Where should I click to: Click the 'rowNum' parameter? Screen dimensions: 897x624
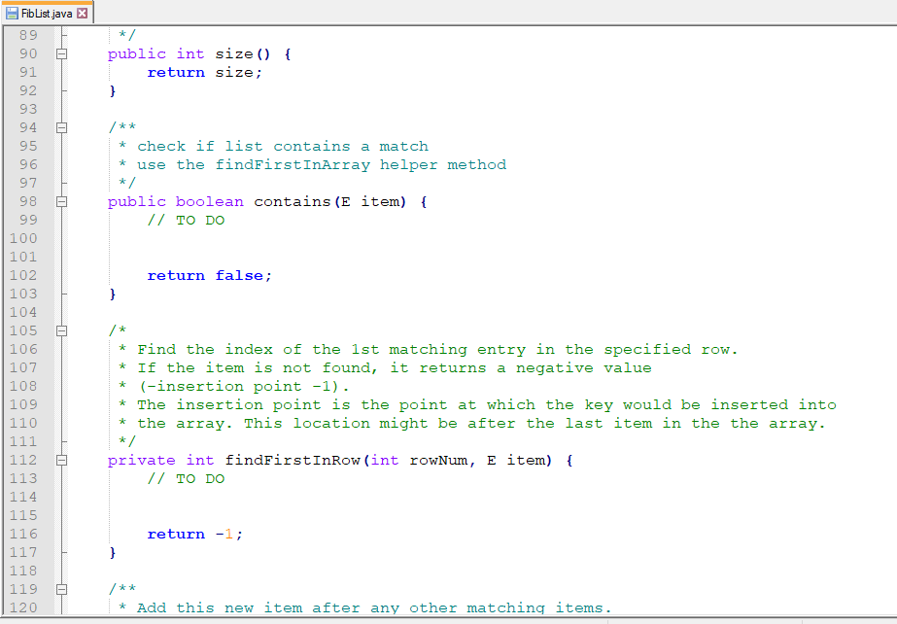click(x=438, y=461)
